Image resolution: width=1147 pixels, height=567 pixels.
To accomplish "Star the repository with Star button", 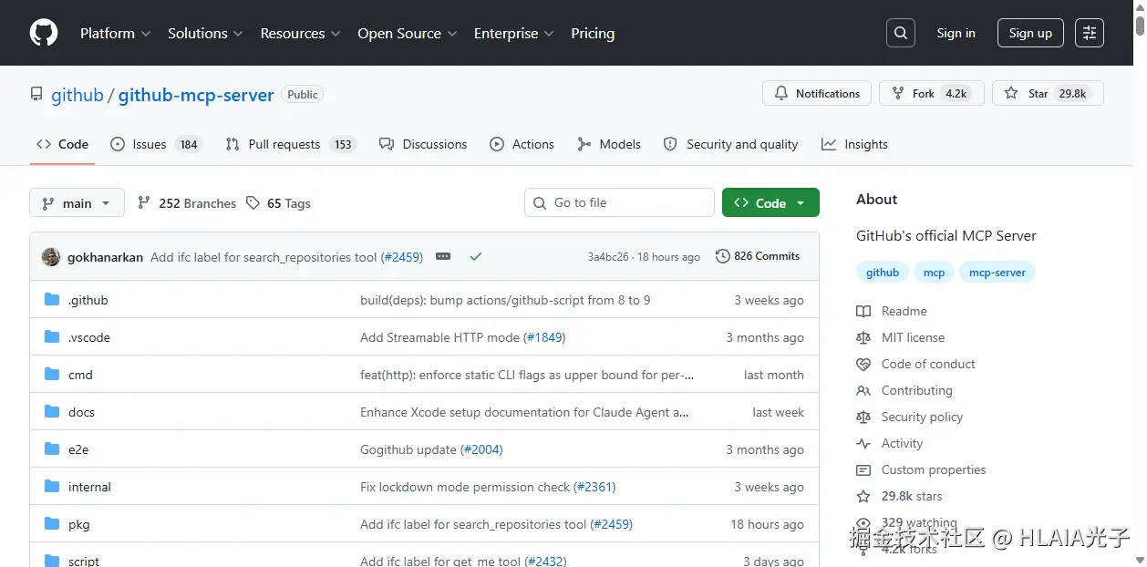I will point(1048,93).
